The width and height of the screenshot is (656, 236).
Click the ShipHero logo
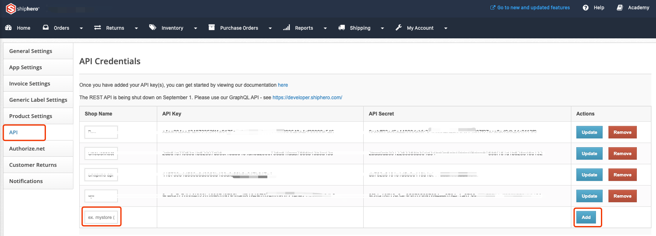point(22,8)
